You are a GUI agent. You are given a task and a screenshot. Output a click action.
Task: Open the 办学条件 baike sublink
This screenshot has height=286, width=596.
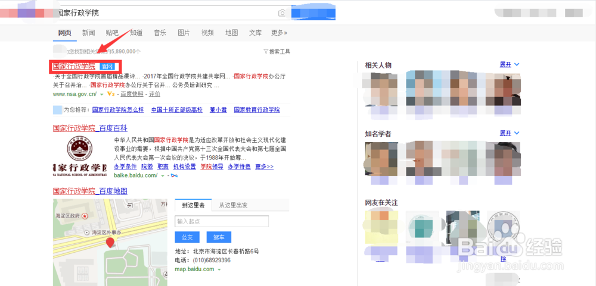tap(125, 166)
